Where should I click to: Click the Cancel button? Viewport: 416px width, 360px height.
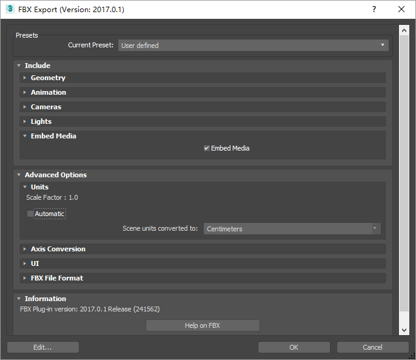click(373, 347)
